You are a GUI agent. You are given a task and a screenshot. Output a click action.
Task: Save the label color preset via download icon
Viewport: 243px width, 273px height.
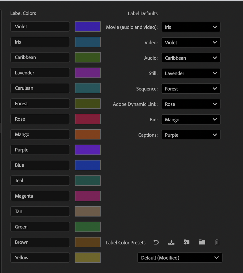(171, 242)
